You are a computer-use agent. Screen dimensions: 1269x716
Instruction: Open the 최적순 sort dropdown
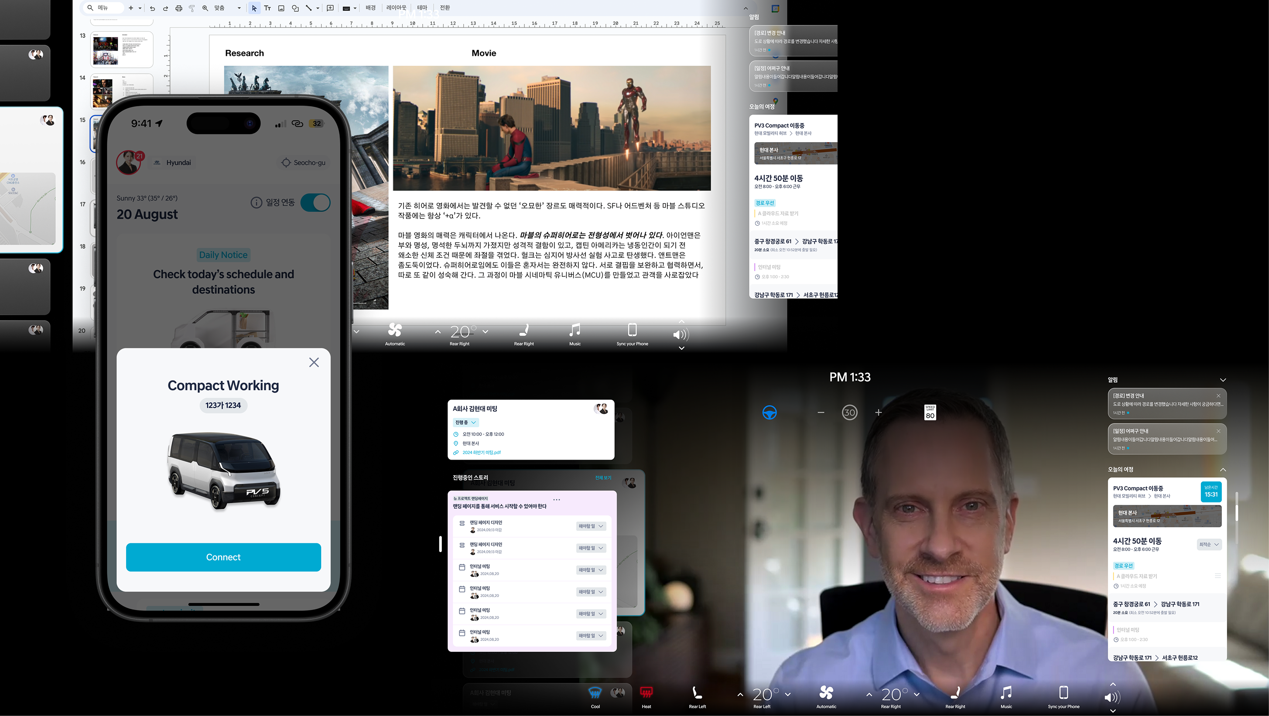click(x=1209, y=544)
